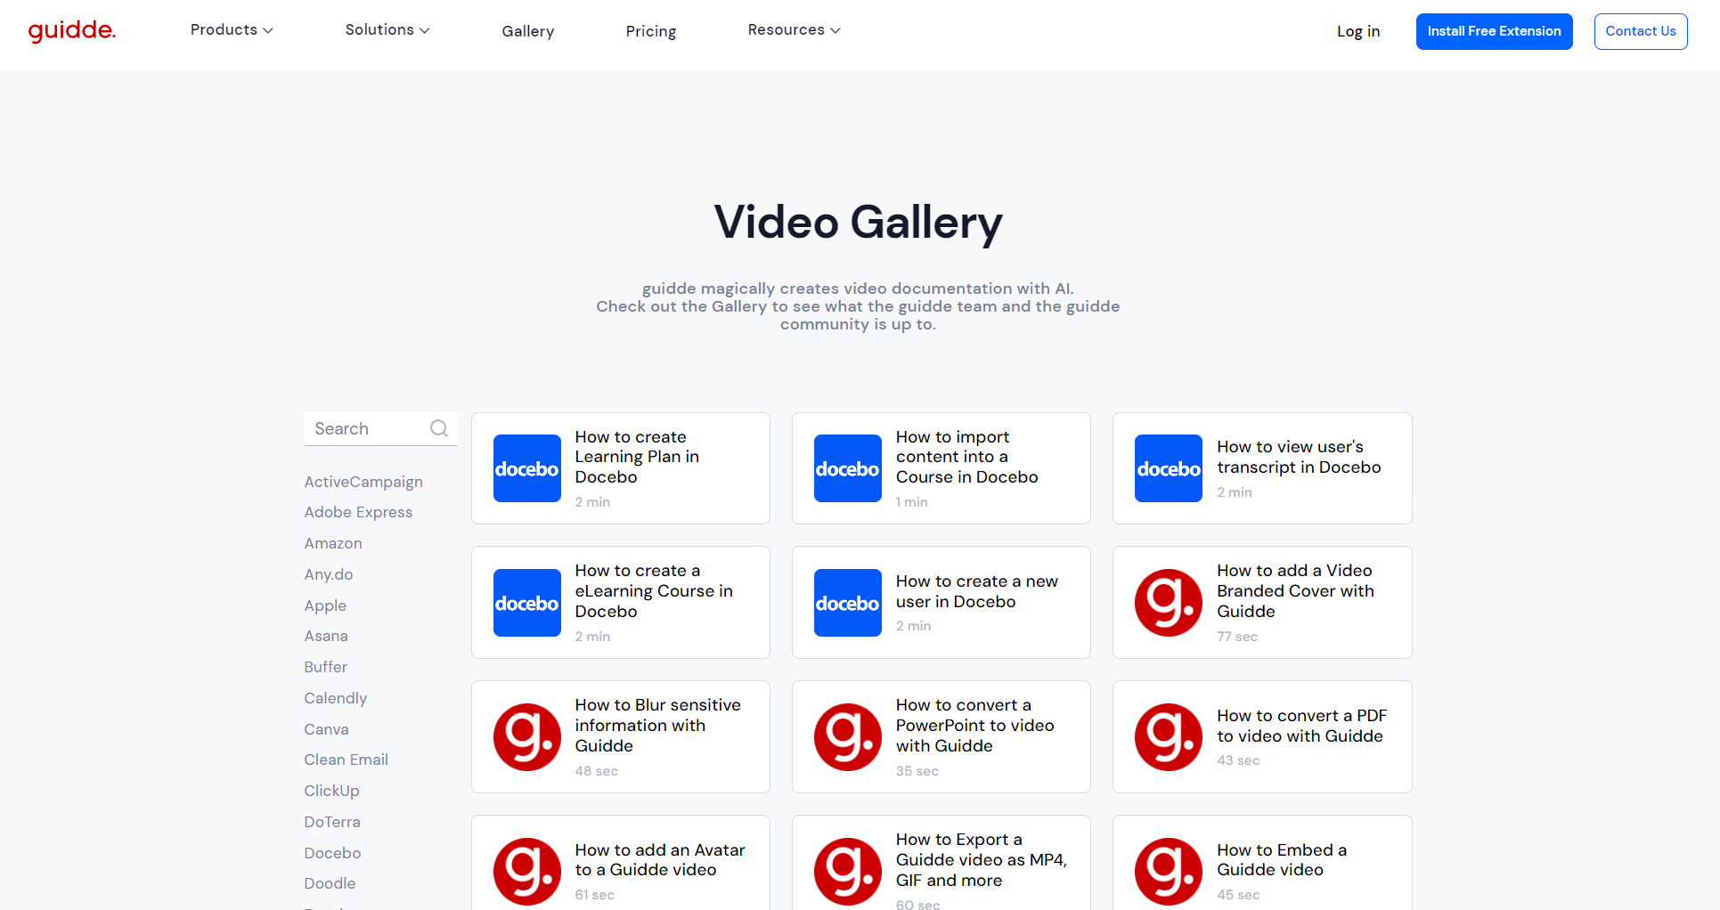Click Guidde logo on convert PDF card
Image resolution: width=1720 pixels, height=910 pixels.
[1168, 737]
